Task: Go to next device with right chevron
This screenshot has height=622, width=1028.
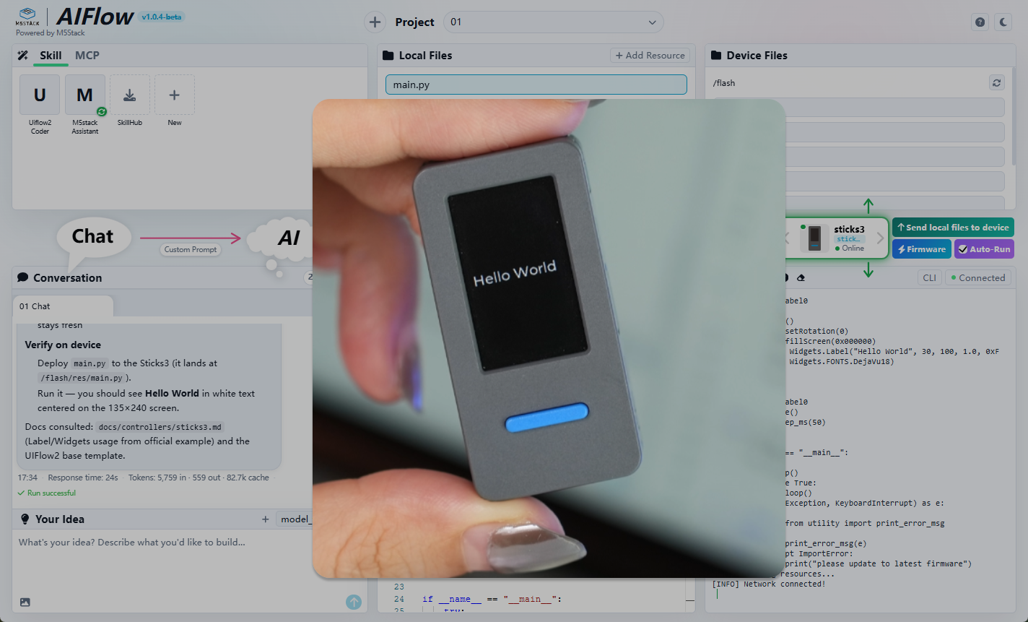Action: click(x=880, y=238)
